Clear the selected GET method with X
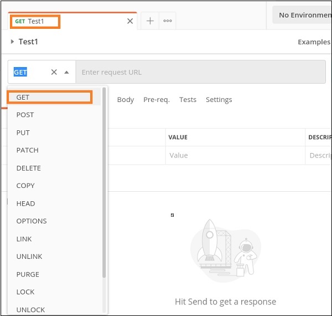 [54, 72]
